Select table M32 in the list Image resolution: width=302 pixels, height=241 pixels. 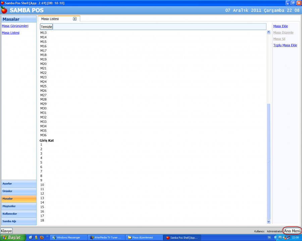point(43,117)
